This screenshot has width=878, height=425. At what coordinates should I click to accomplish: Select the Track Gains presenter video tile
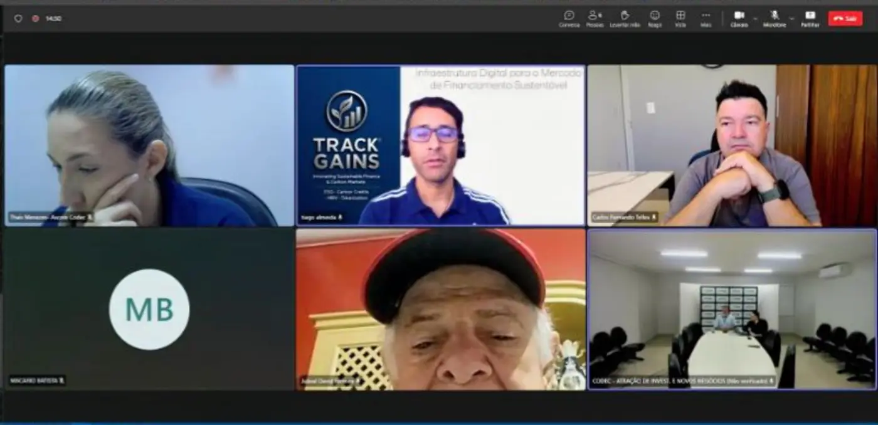coord(440,145)
